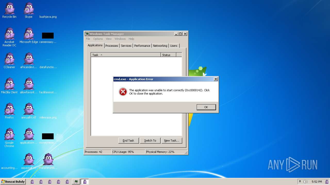Switch to the Performance tab
Screen dimensions: 330x185
(x=142, y=46)
